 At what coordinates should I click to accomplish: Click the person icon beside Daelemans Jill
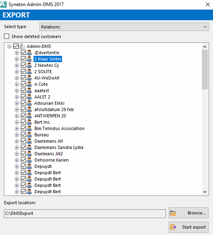tap(29, 141)
